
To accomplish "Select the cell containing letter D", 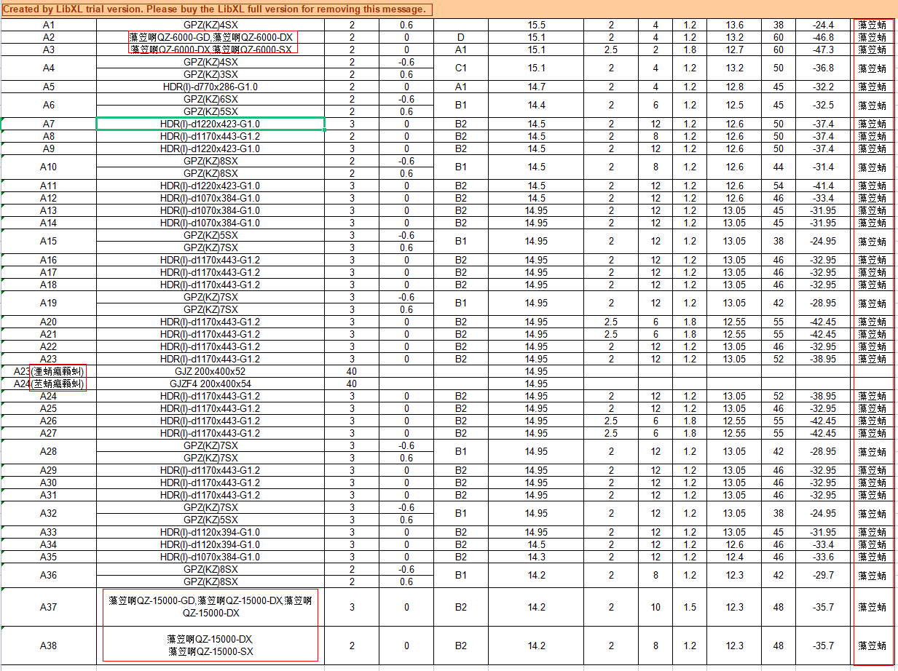I will [460, 37].
